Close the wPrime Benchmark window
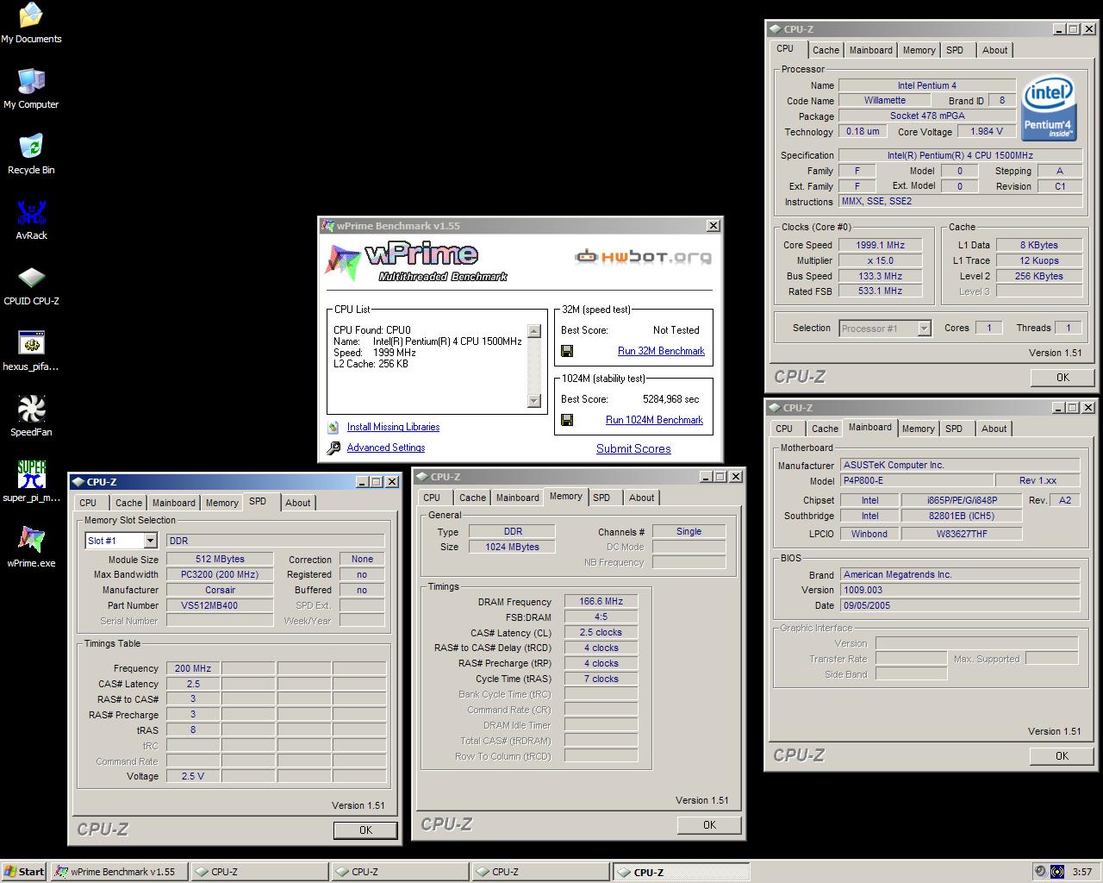 click(x=714, y=226)
